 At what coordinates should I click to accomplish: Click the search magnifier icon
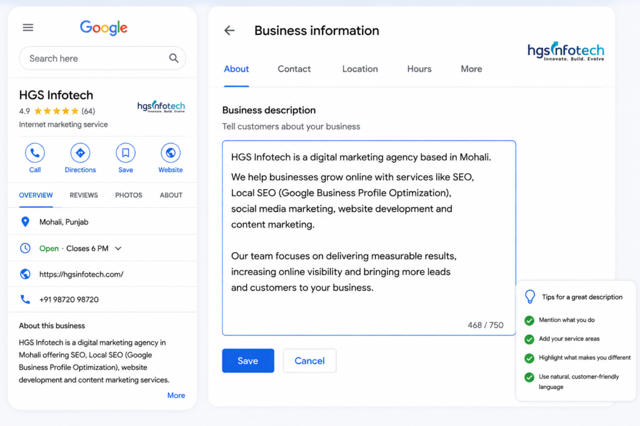[174, 58]
